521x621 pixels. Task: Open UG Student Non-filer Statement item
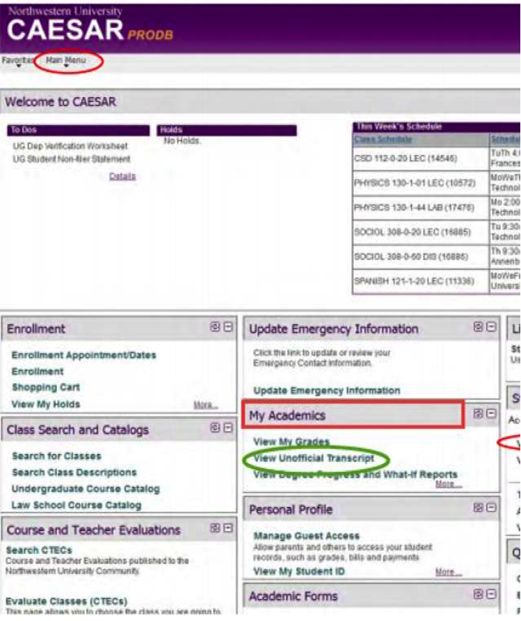pos(71,159)
